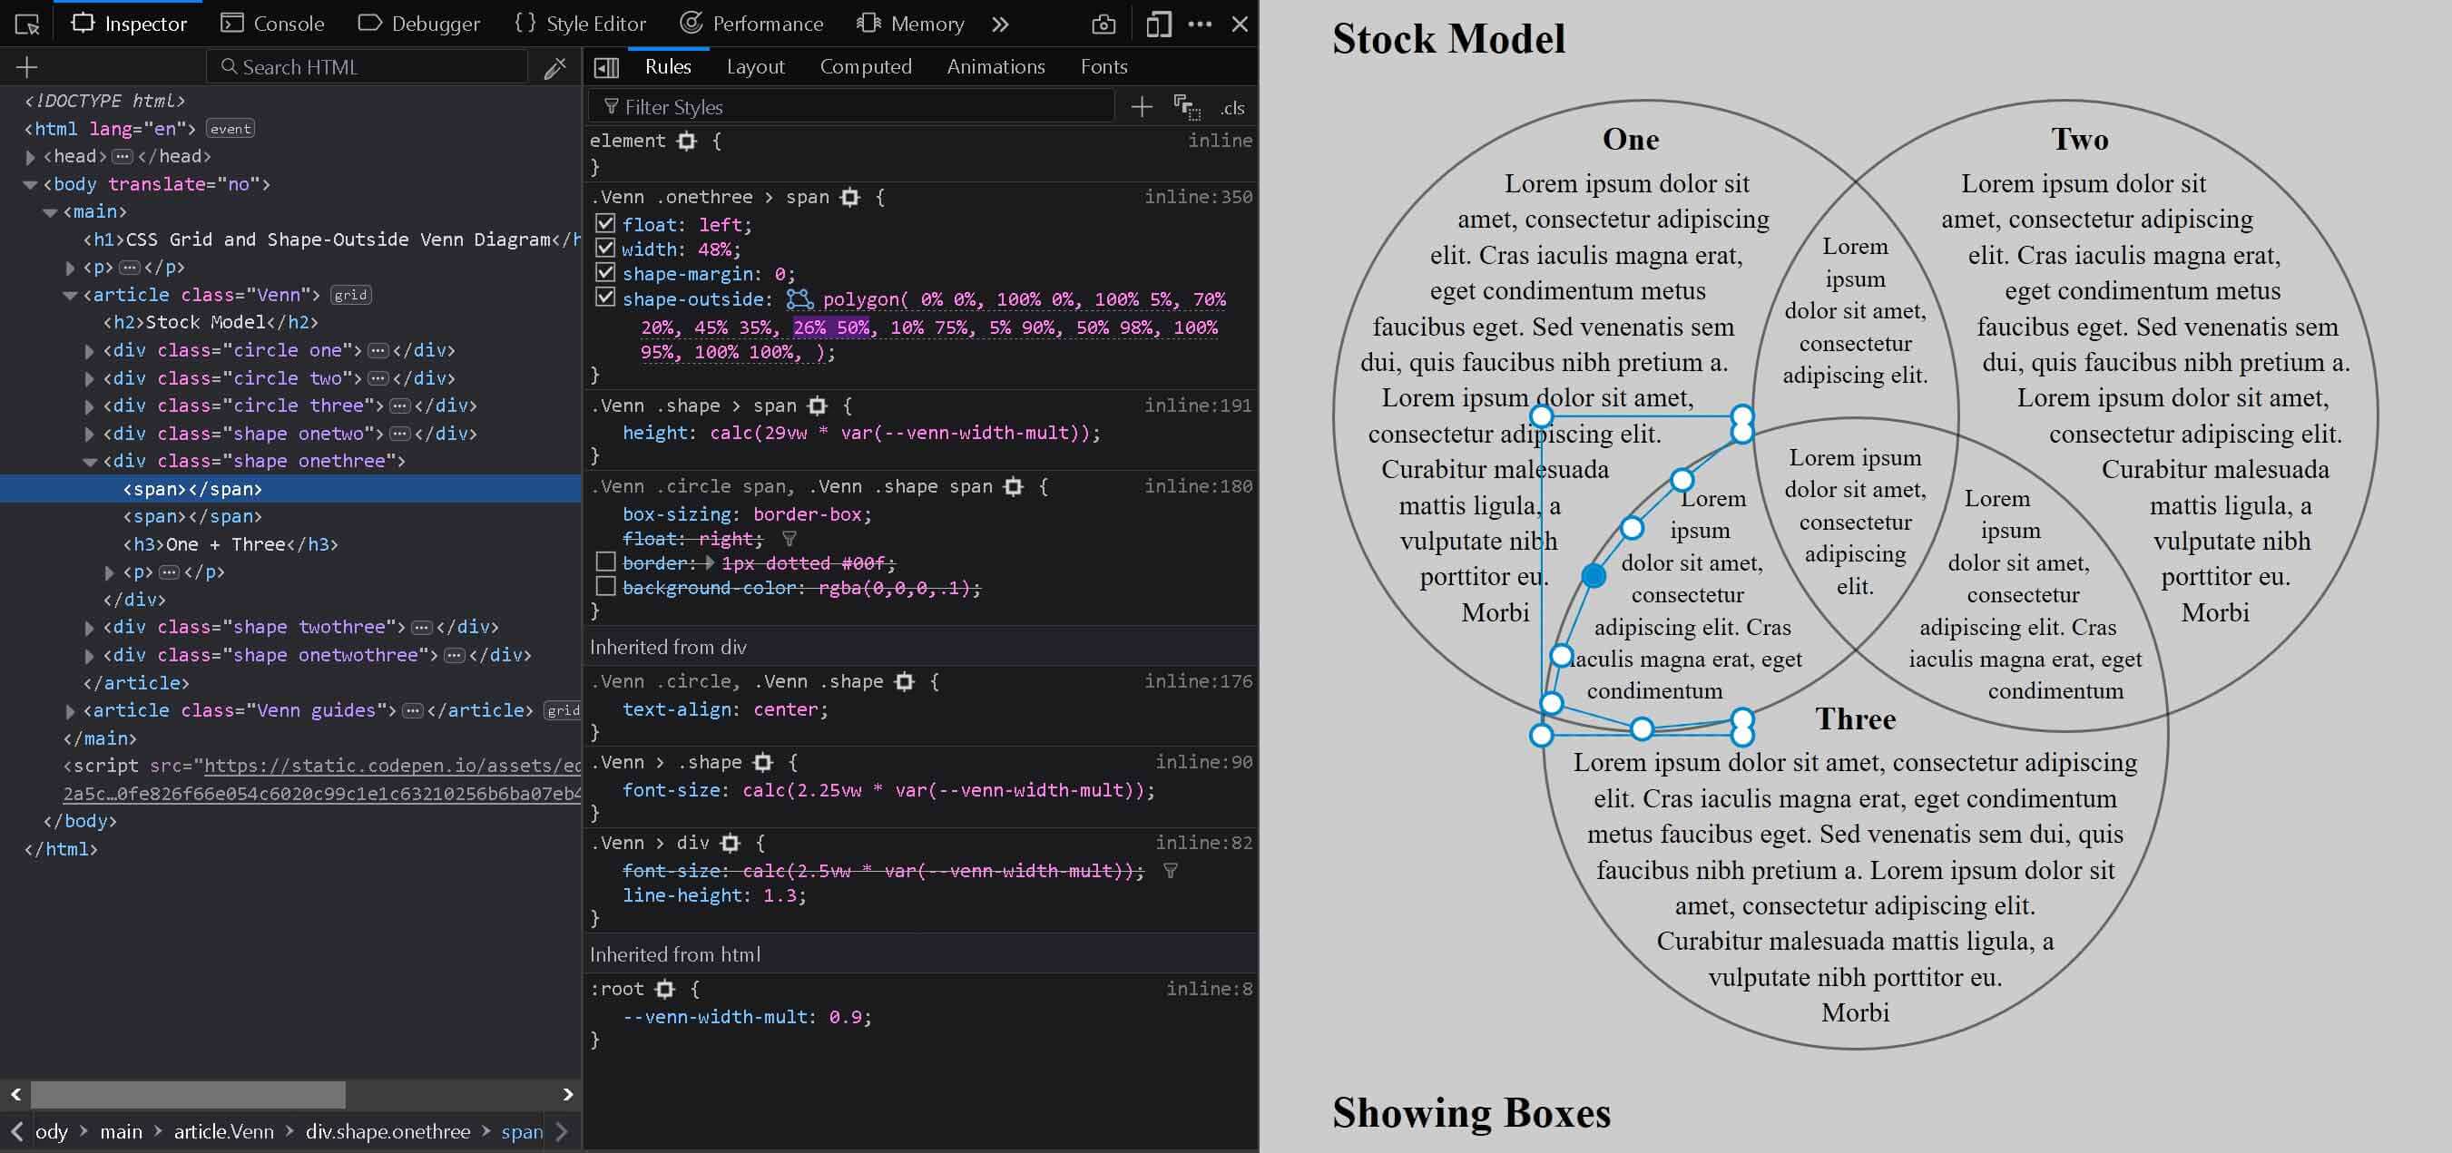The width and height of the screenshot is (2452, 1153).
Task: Take a screenshot with camera icon
Action: (x=1103, y=24)
